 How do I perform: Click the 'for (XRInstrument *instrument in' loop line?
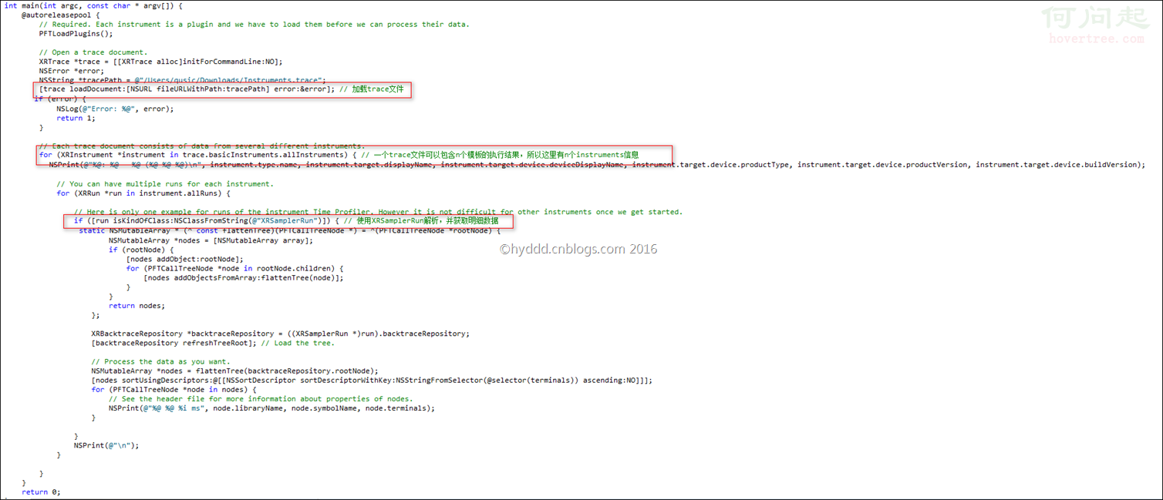click(x=198, y=155)
